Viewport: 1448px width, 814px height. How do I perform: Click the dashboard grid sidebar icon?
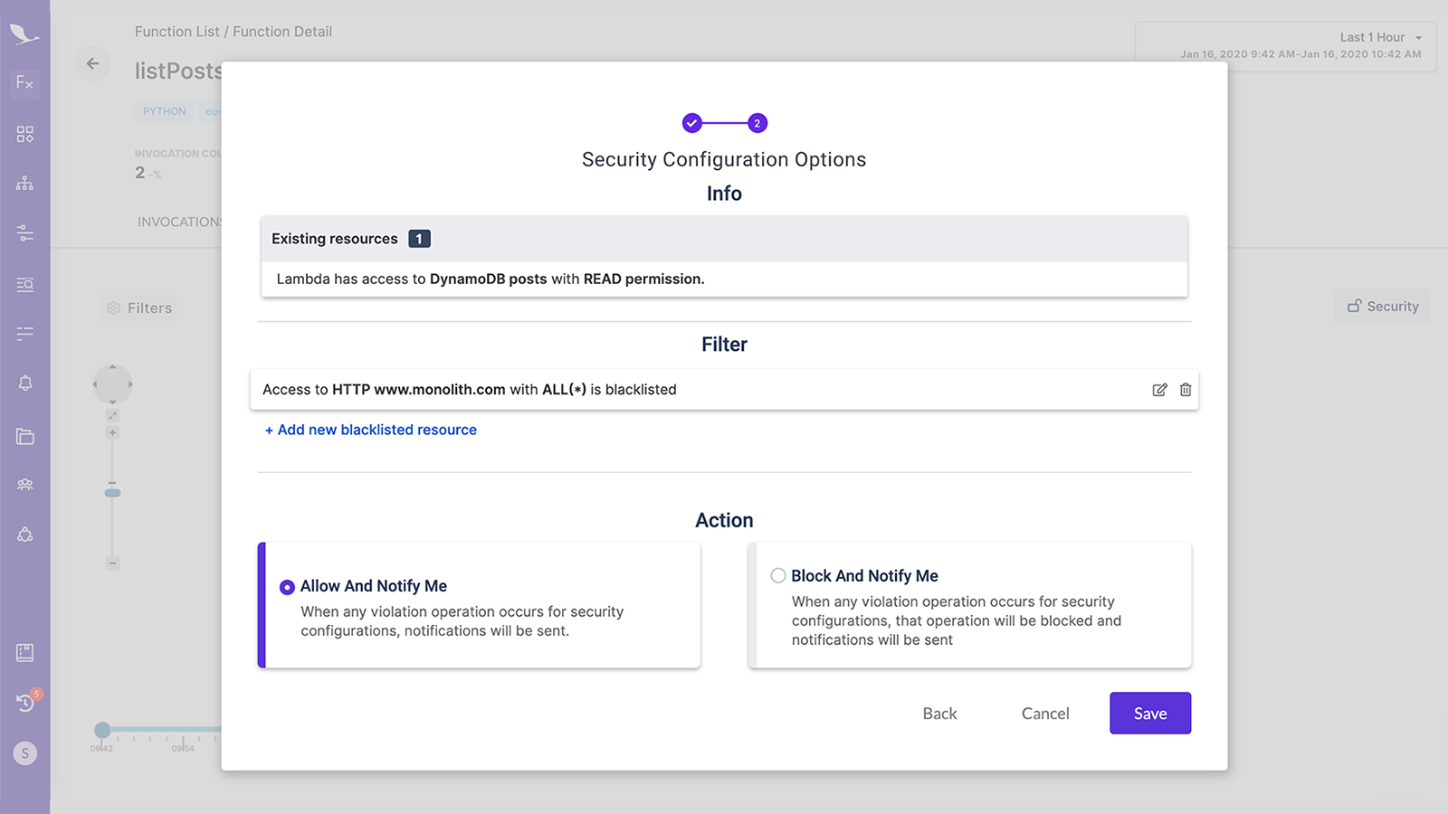(x=24, y=135)
